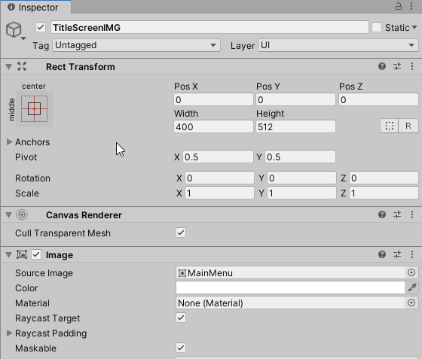Click the Canvas Renderer component icon
Image resolution: width=422 pixels, height=359 pixels.
point(22,214)
